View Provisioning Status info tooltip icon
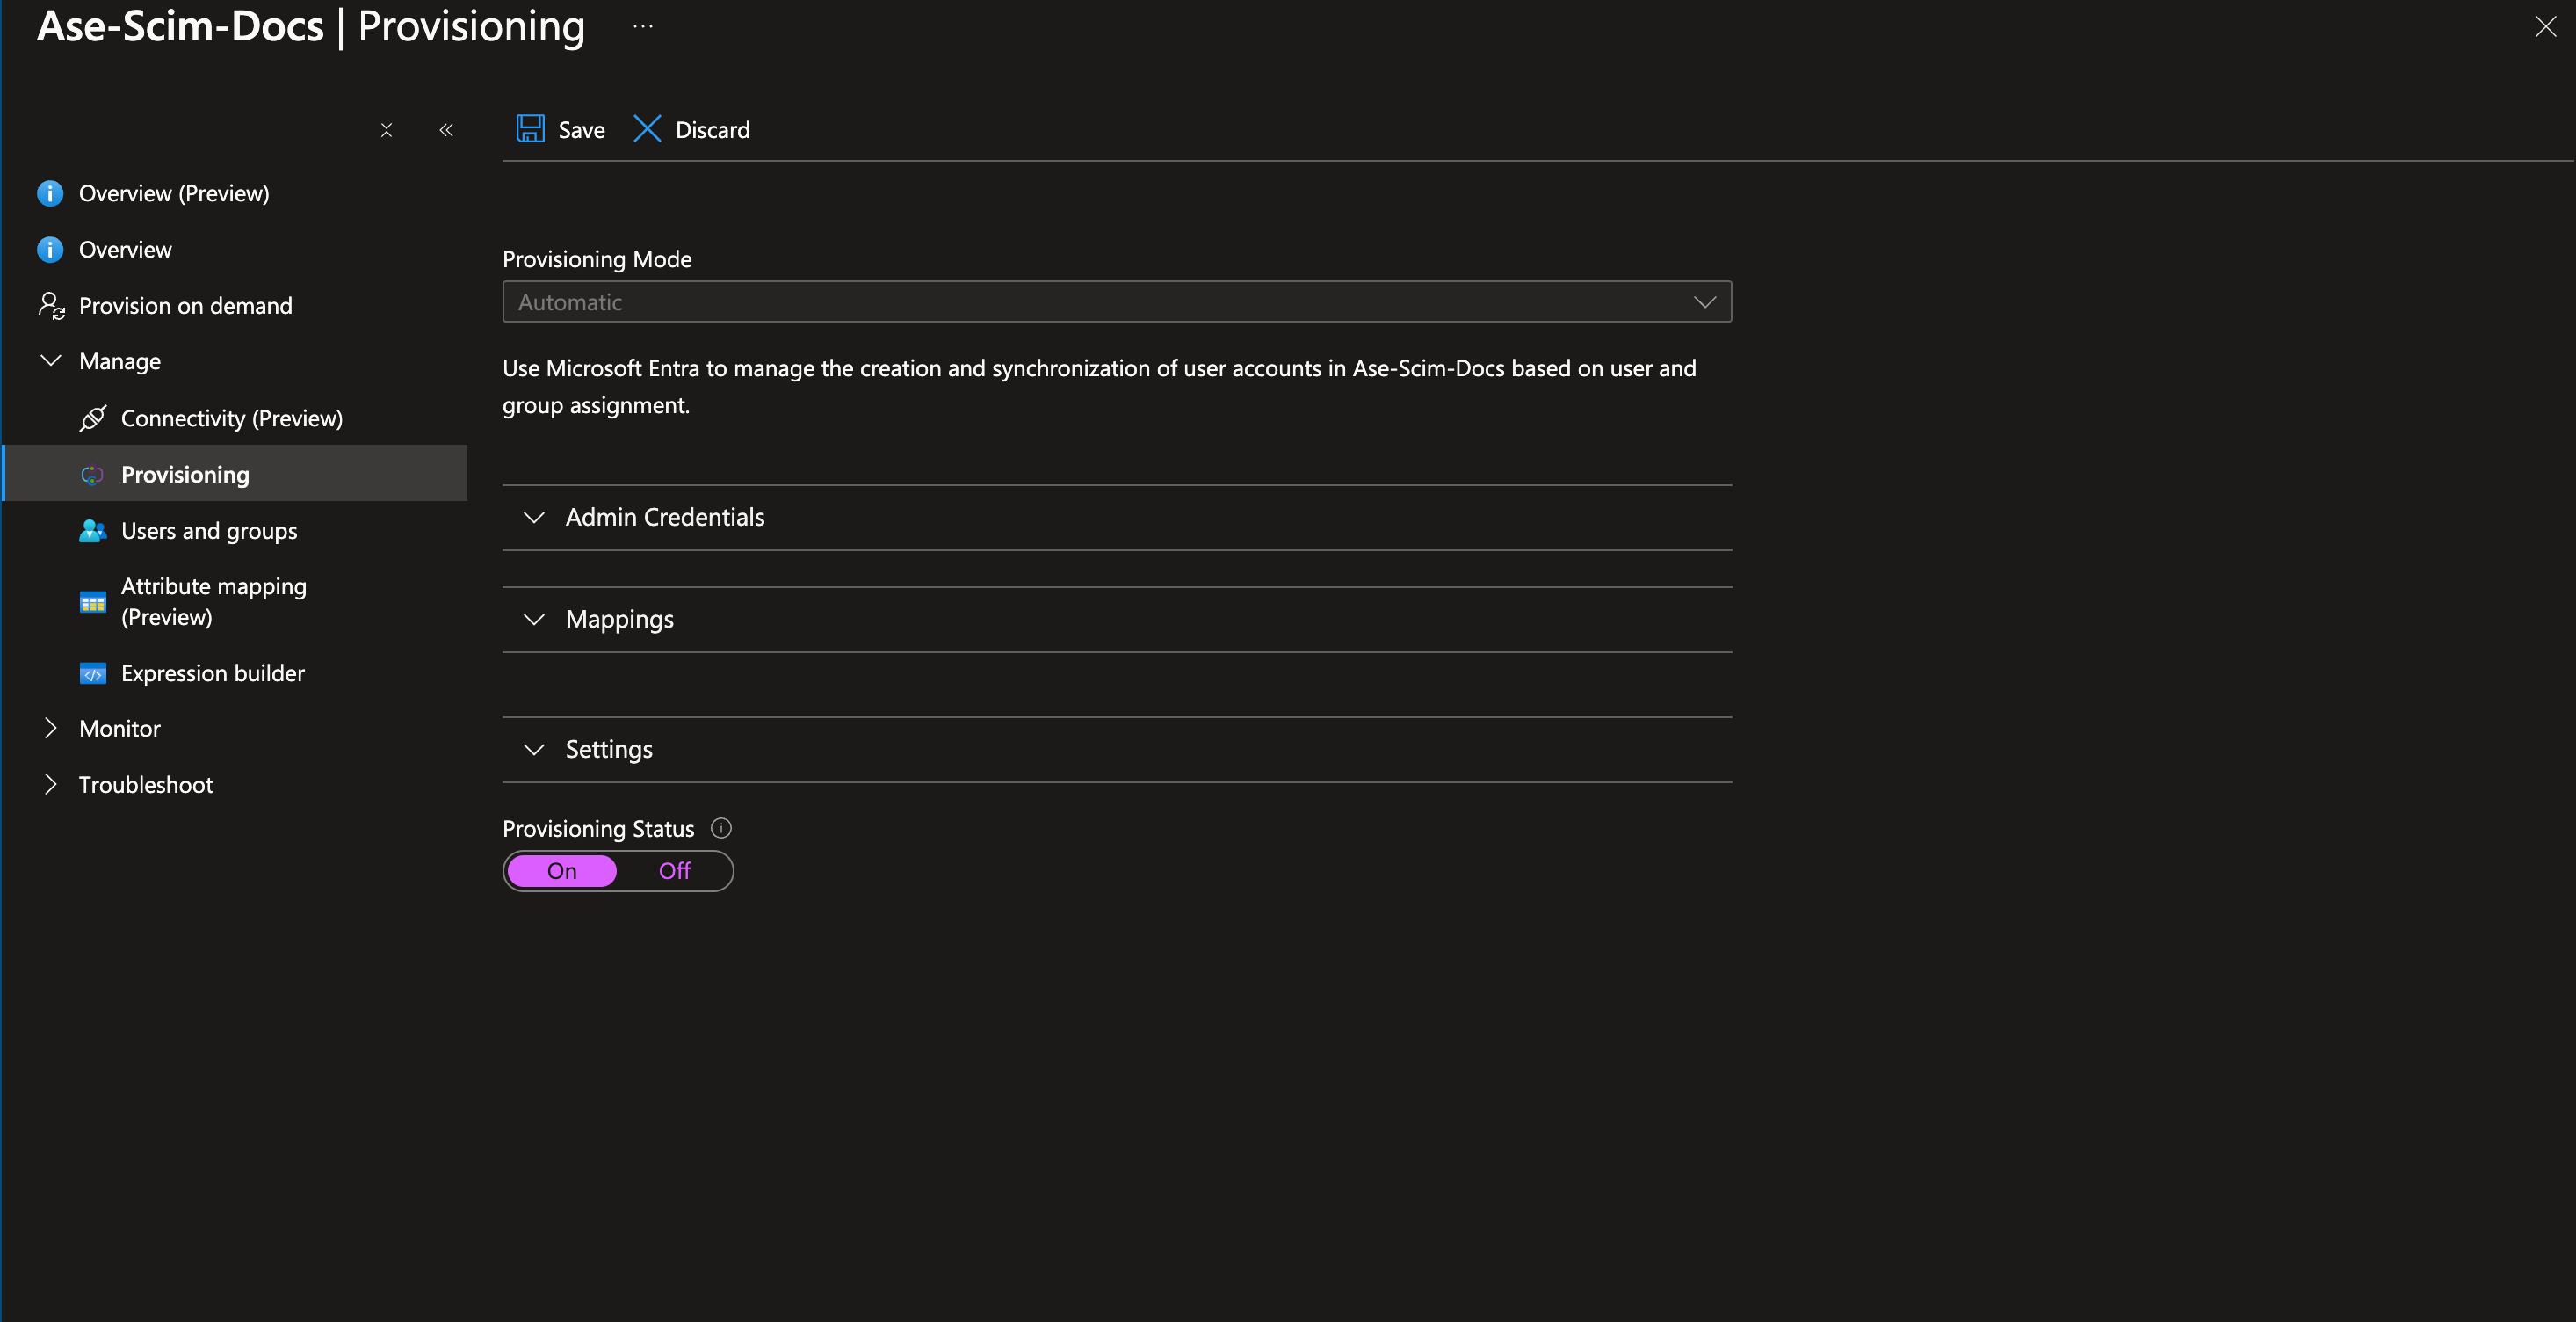Screen dimensions: 2576x1322 722,828
